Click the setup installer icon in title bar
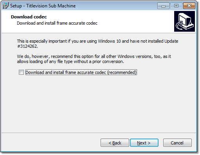This screenshot has width=200, height=155. pyautogui.click(x=5, y=5)
